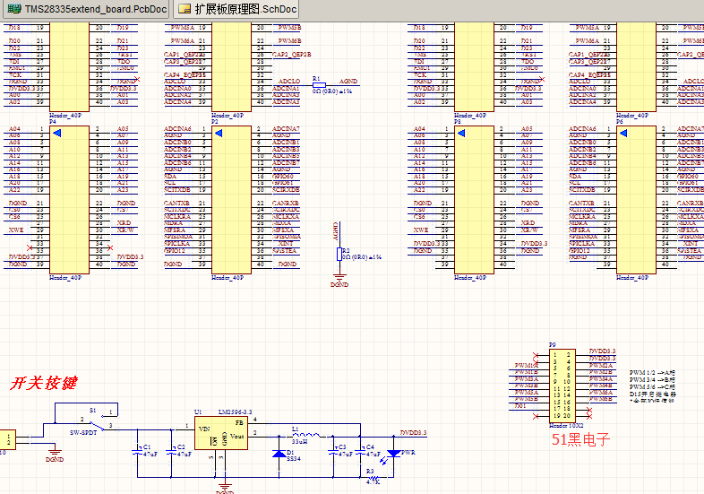
Task: Select the P9 Header 10X2 component body
Action: [x=562, y=386]
